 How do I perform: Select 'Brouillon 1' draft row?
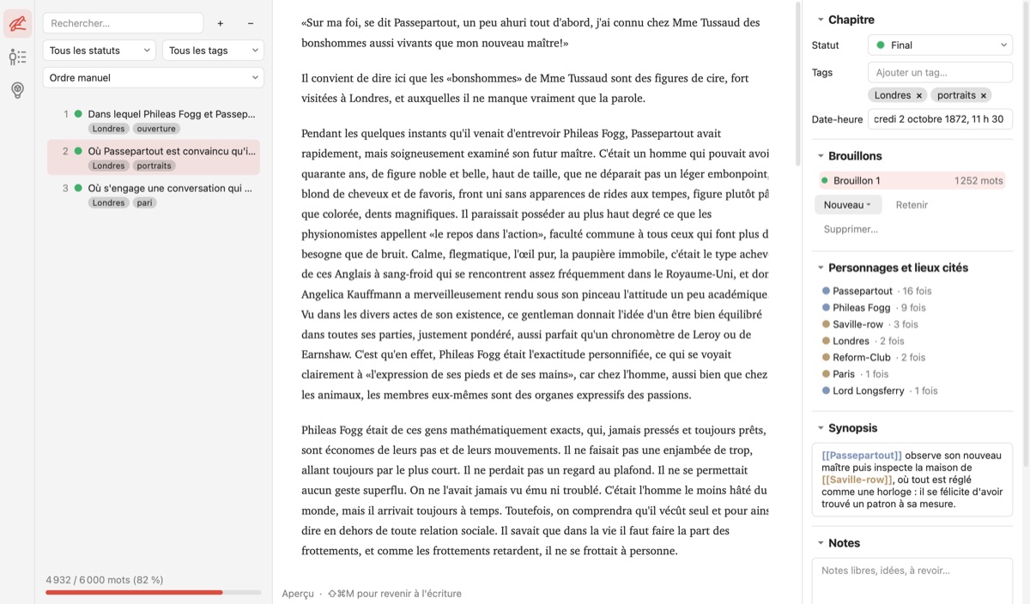pos(910,180)
